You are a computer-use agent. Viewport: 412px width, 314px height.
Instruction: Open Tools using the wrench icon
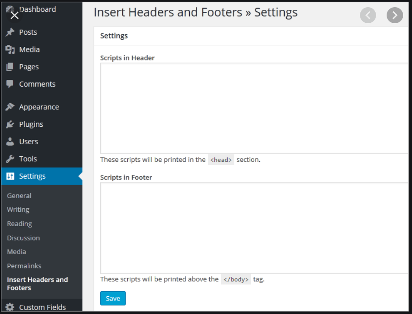point(10,158)
